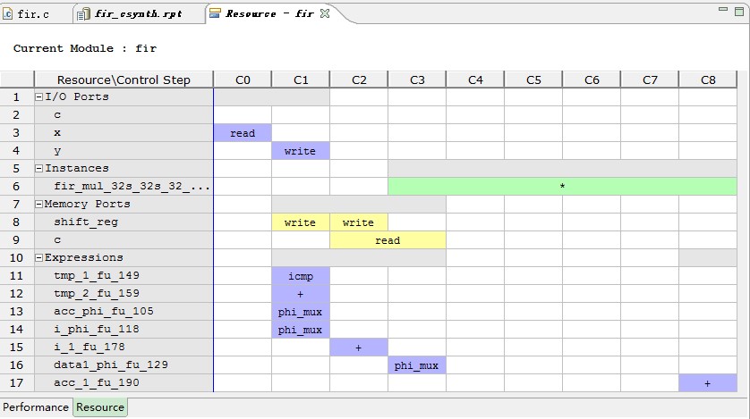The image size is (750, 419).
Task: Click the Resource tab icon
Action: click(x=215, y=13)
